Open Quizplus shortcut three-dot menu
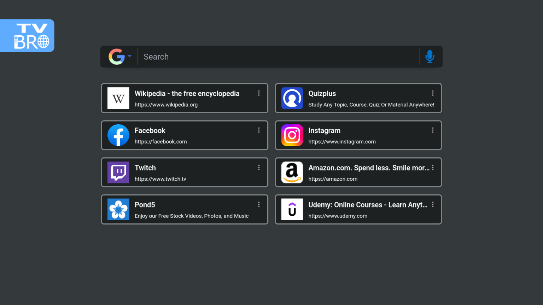The image size is (543, 305). (433, 93)
